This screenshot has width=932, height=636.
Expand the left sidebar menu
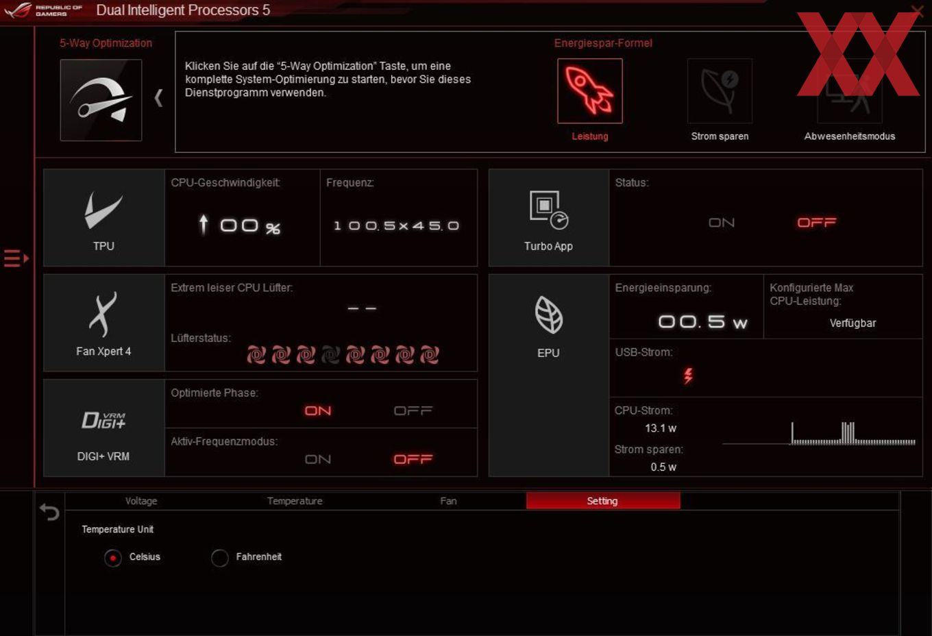pos(16,258)
